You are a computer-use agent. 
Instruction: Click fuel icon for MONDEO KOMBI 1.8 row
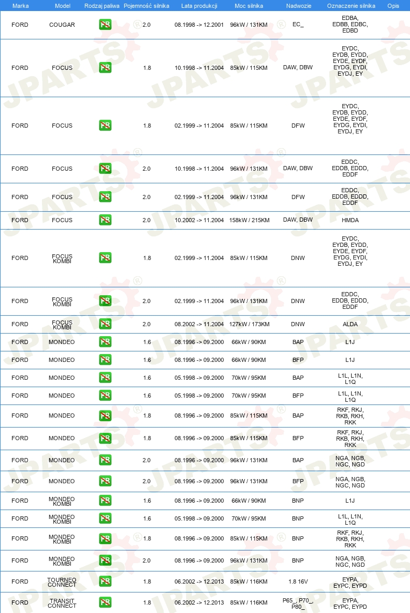coord(105,538)
